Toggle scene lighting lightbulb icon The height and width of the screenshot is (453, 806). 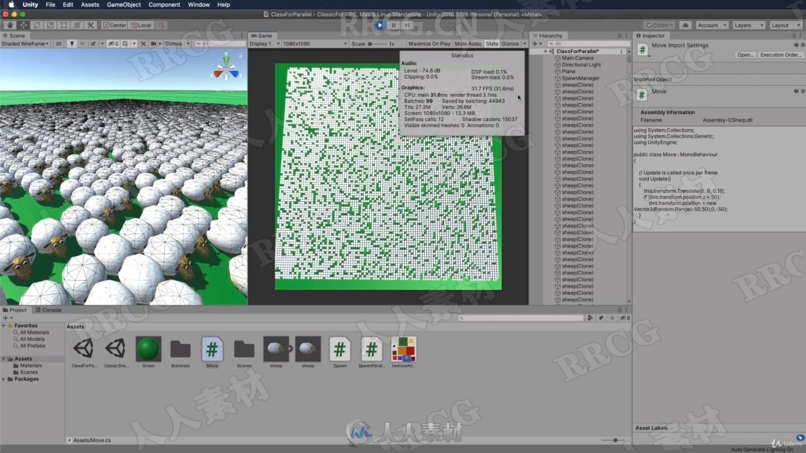pyautogui.click(x=71, y=44)
